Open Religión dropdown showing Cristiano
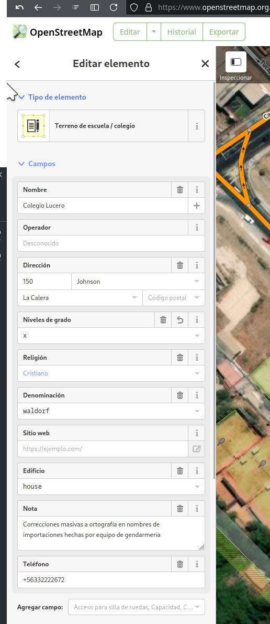The height and width of the screenshot is (624, 270). point(197,373)
